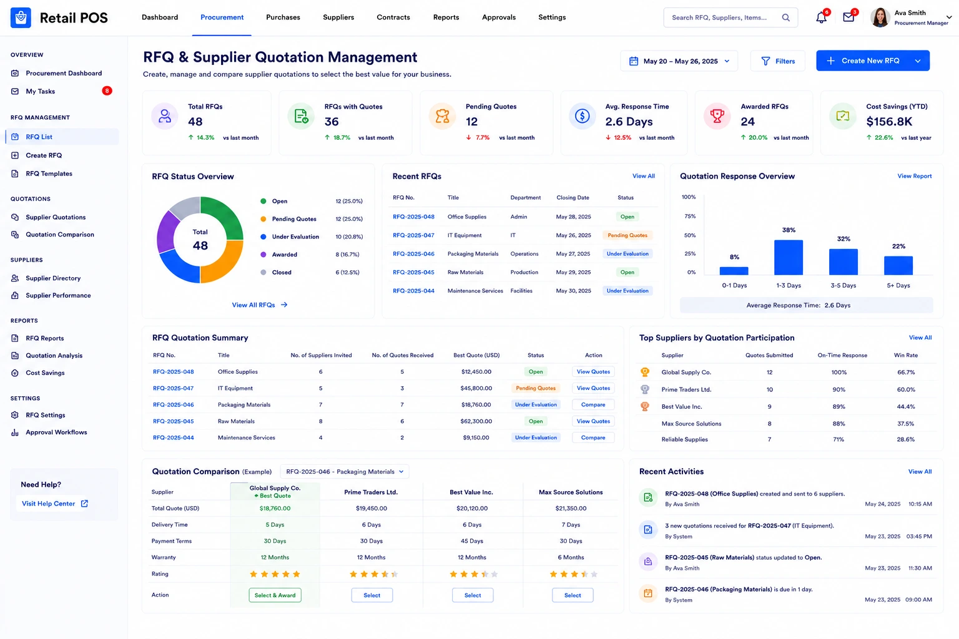The image size is (959, 639).
Task: Click the RFQ Templates sidebar icon
Action: (15, 173)
